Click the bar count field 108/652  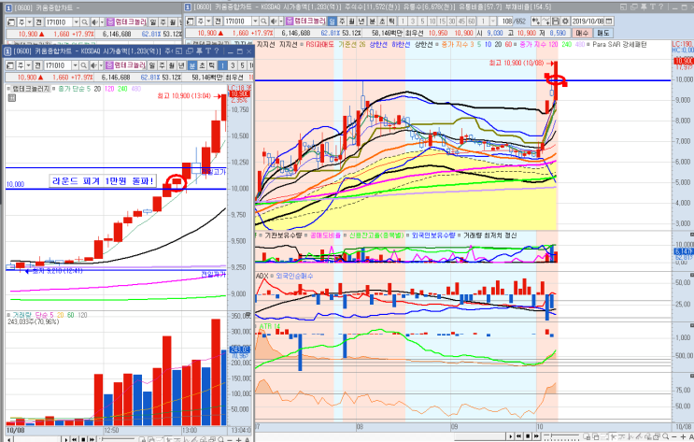512,21
